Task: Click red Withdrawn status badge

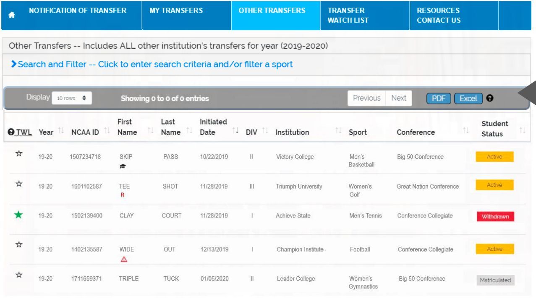Action: pos(494,217)
